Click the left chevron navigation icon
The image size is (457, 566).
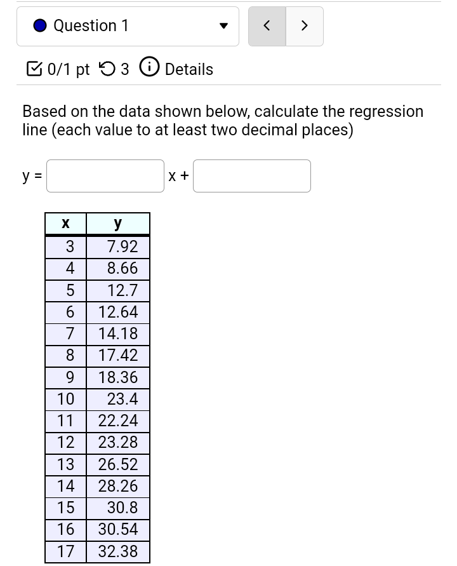[267, 26]
